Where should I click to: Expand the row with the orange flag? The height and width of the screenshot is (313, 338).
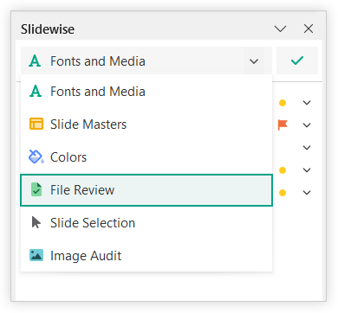(307, 125)
